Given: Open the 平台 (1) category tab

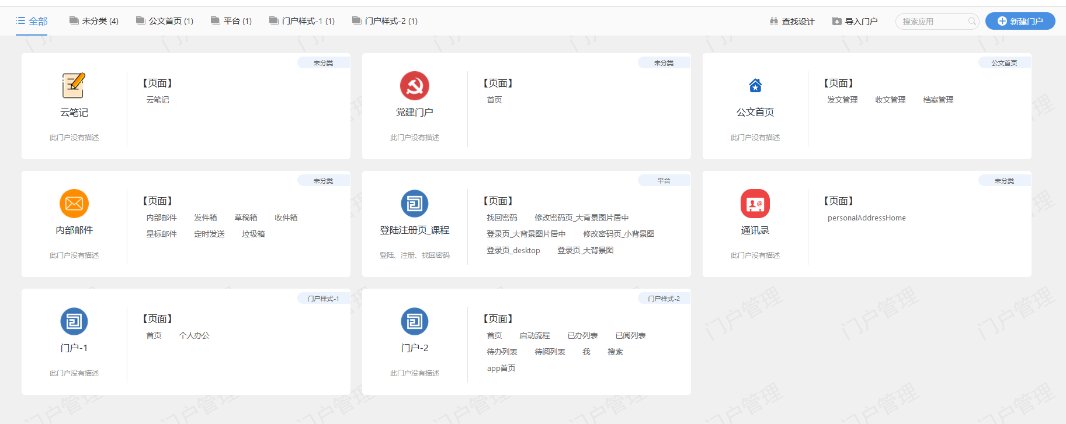Looking at the screenshot, I should tap(231, 21).
